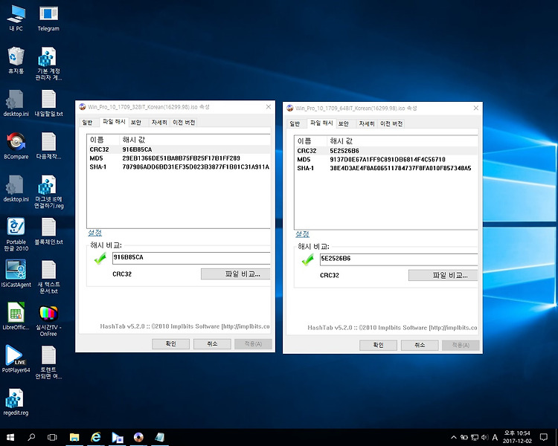Viewport: 558px width, 446px height.
Task: Select the regedit.reg file icon
Action: [16, 402]
